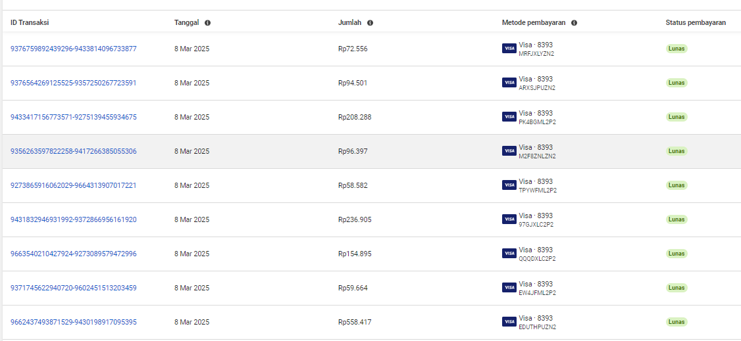Open transaction ID starting with 9433417156773571

74,117
